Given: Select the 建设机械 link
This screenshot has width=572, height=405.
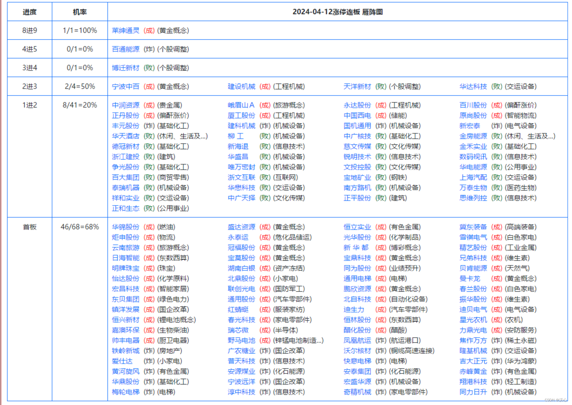Looking at the screenshot, I should pos(241,86).
